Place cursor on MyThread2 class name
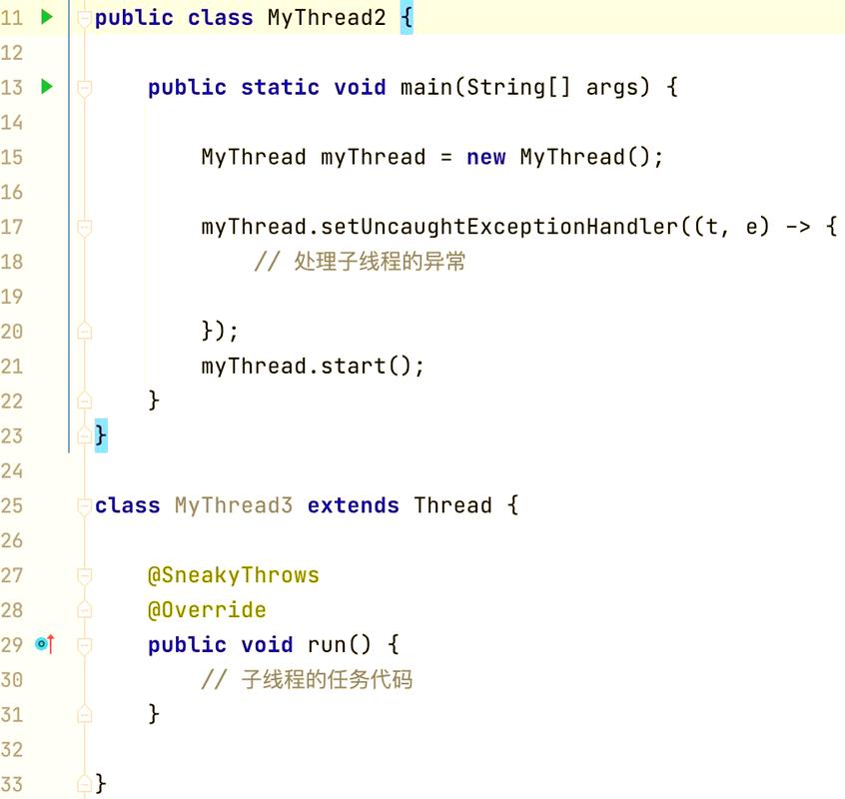 pyautogui.click(x=327, y=18)
